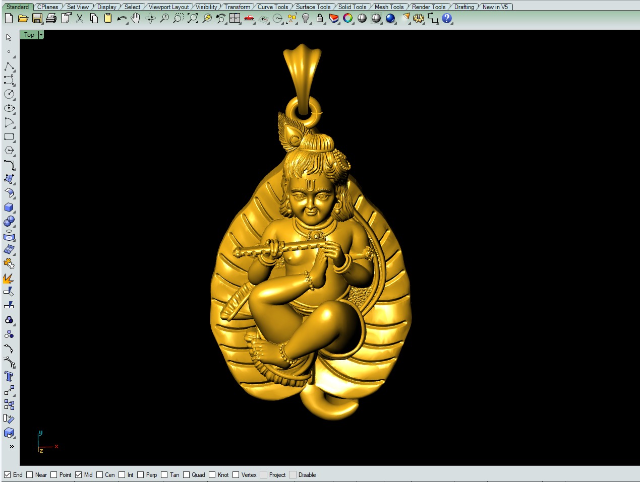Enable the Vertex osnap checkbox

[236, 474]
